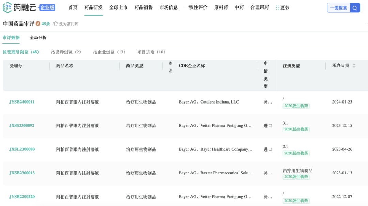Click the star icon to set as favorite
This screenshot has height=206, width=368.
[56, 24]
